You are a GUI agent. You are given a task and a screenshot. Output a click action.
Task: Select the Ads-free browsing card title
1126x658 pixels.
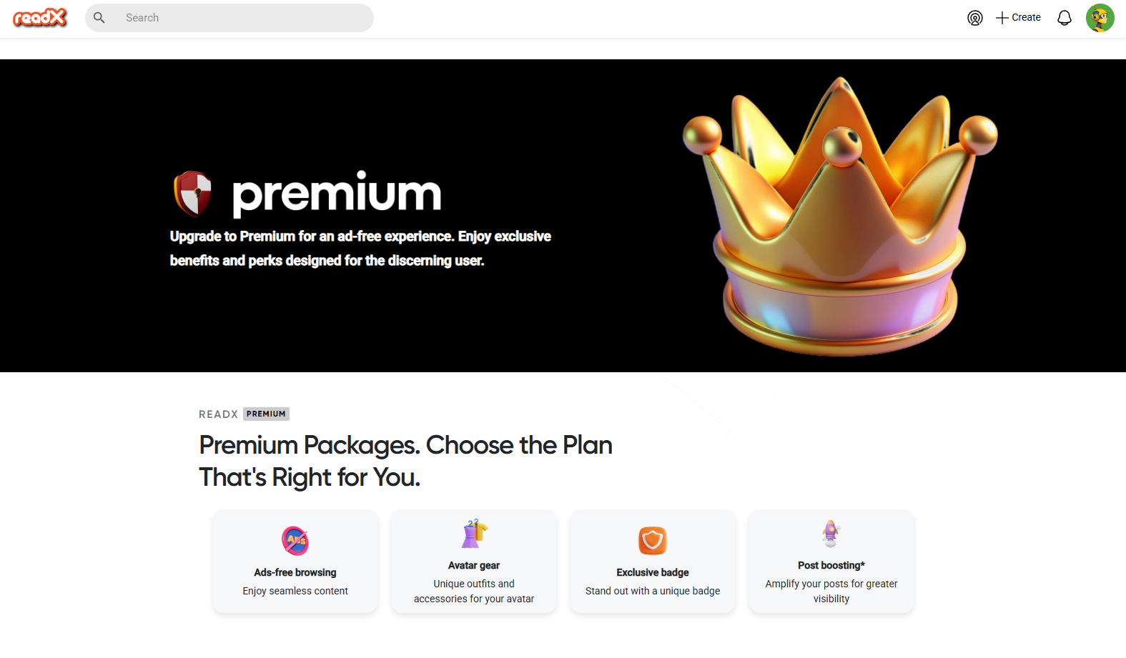(295, 572)
